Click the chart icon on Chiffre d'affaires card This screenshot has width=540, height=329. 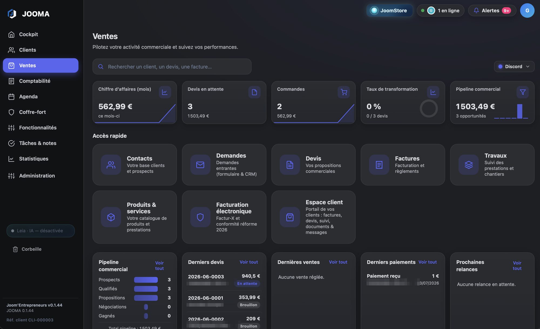pos(165,92)
